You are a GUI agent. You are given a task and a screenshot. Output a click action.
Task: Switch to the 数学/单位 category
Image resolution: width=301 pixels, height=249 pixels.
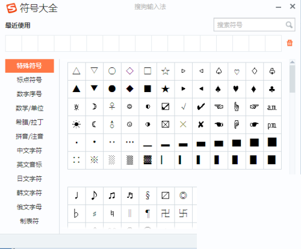click(29, 108)
